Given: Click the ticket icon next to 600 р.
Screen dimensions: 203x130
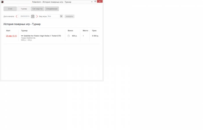Looking at the screenshot, I should click(68, 36).
